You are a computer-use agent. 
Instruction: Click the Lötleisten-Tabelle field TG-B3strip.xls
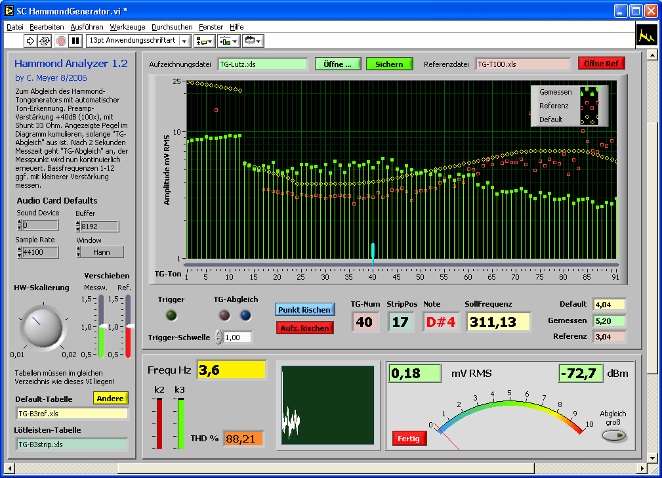tap(72, 445)
